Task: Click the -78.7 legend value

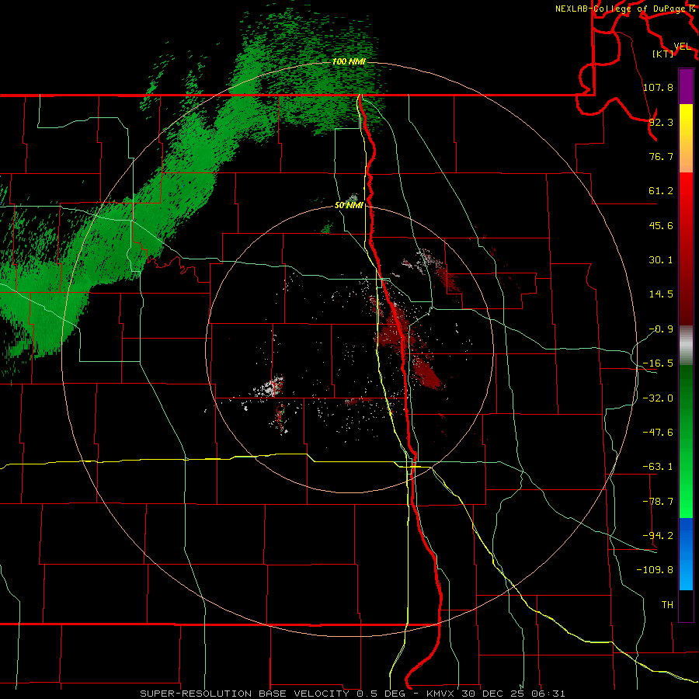Action: click(x=658, y=502)
